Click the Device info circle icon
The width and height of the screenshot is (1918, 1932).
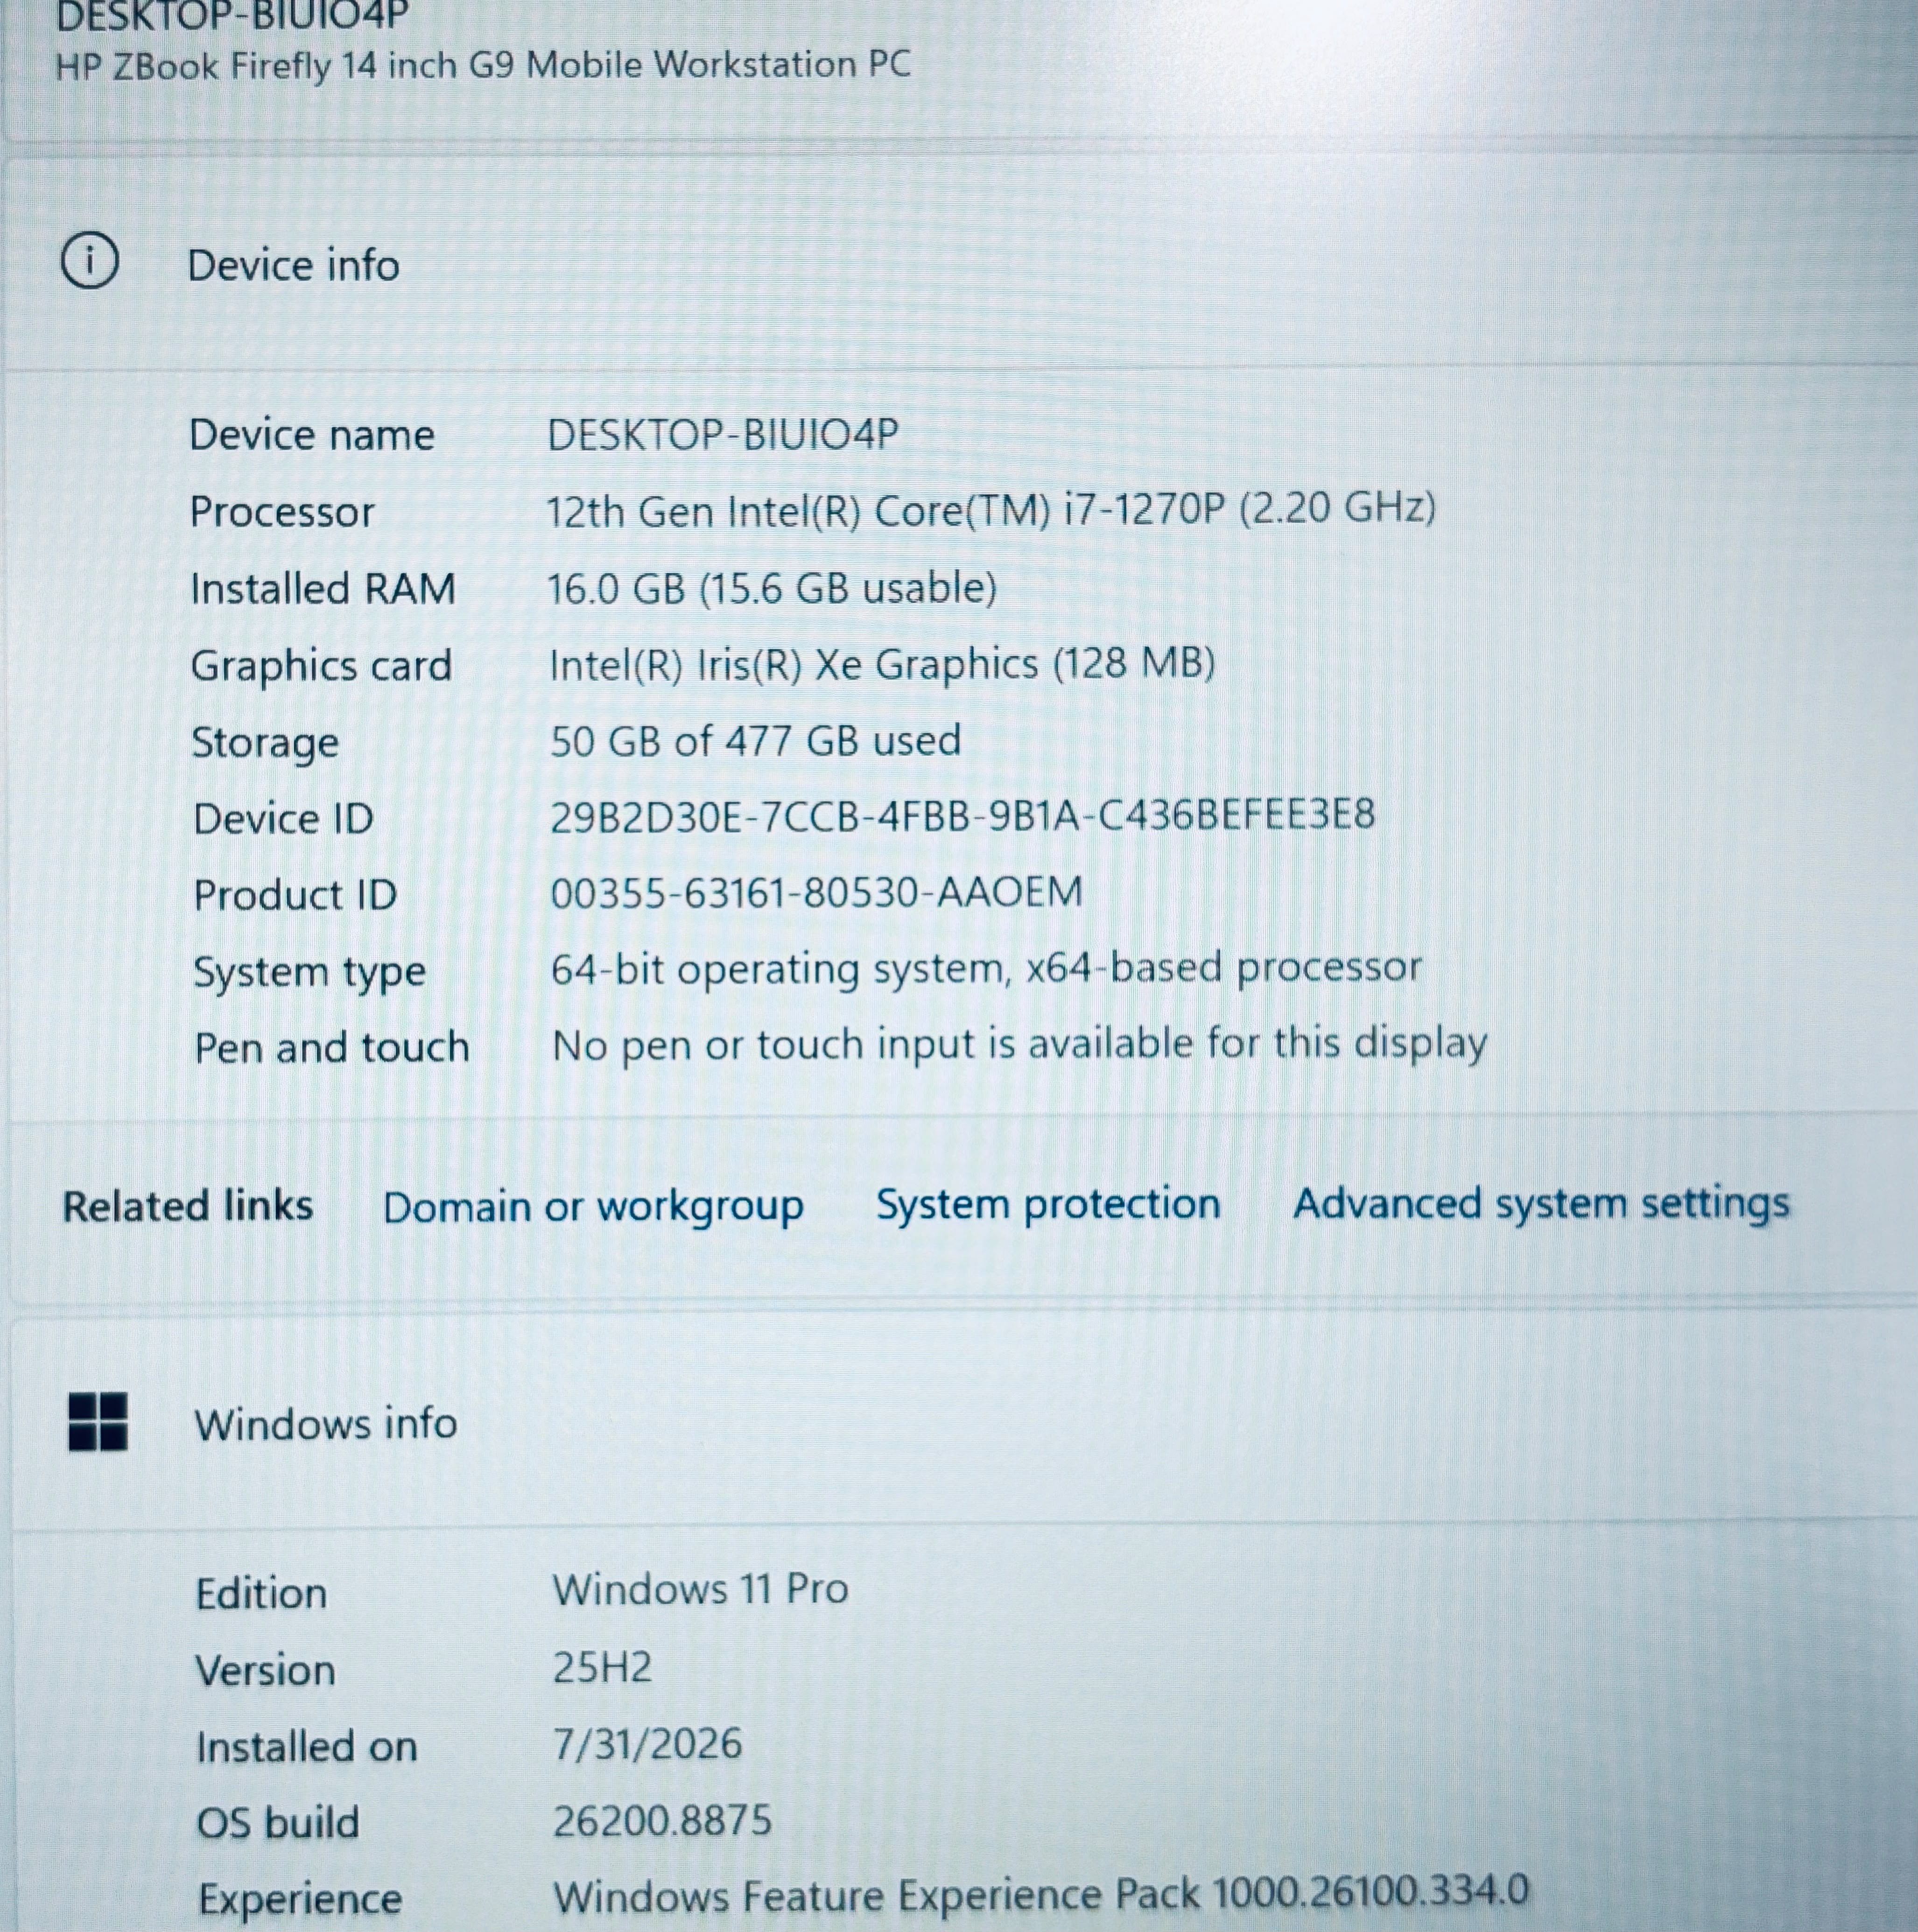pyautogui.click(x=90, y=262)
